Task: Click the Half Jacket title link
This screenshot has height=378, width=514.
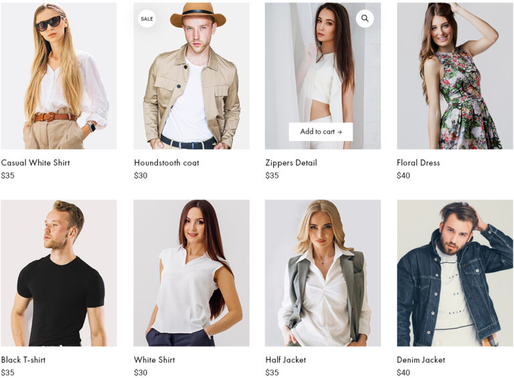Action: (x=286, y=360)
